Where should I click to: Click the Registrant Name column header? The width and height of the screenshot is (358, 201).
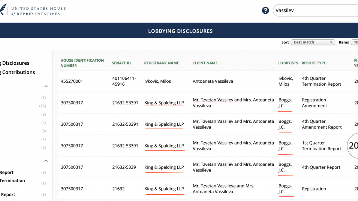161,63
